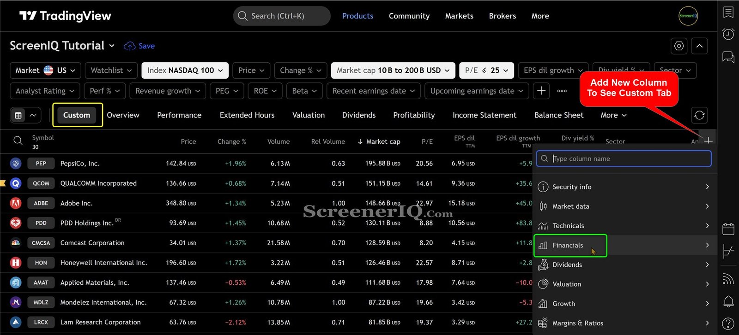Refresh the screener results
Viewport: 739px width, 335px height.
(x=699, y=115)
